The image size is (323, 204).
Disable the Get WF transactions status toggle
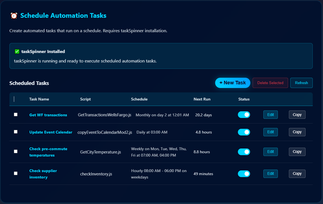coord(244,115)
